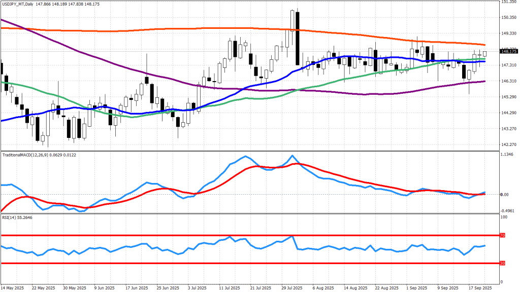Click the MACD -0.4961 scale label
520x292 pixels.
coord(508,210)
